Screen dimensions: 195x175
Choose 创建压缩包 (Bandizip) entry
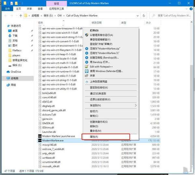click(104, 57)
